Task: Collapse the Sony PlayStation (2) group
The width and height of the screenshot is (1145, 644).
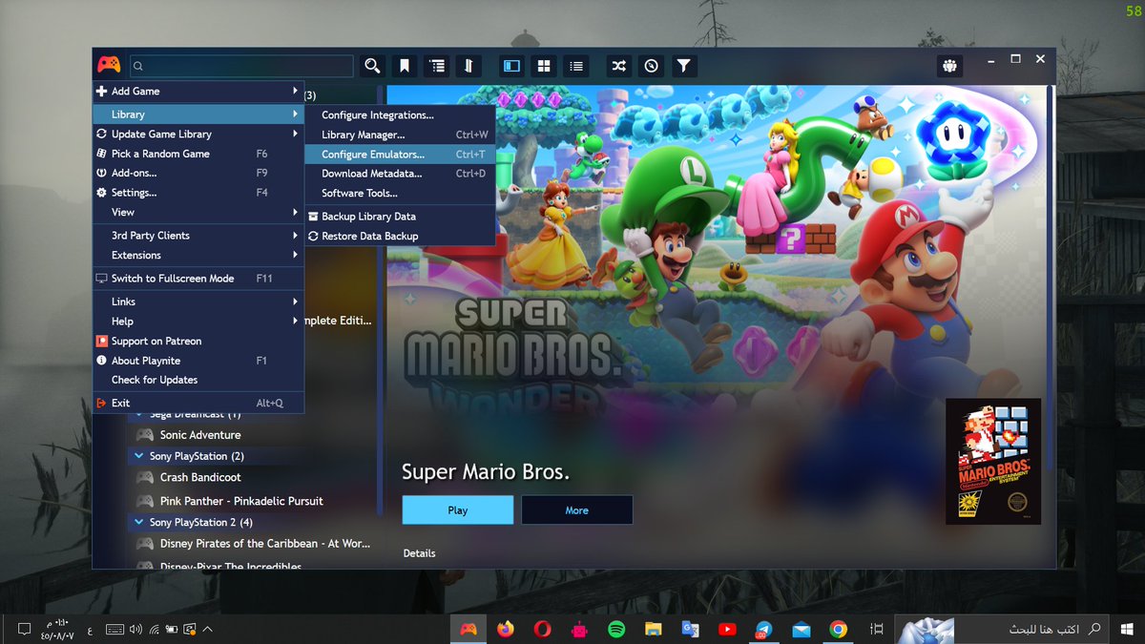Action: pyautogui.click(x=139, y=456)
